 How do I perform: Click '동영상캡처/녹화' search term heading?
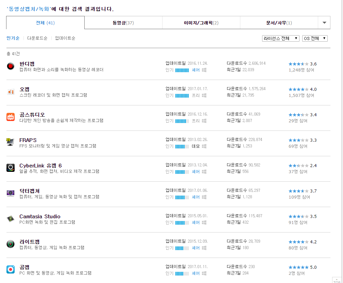(x=29, y=9)
